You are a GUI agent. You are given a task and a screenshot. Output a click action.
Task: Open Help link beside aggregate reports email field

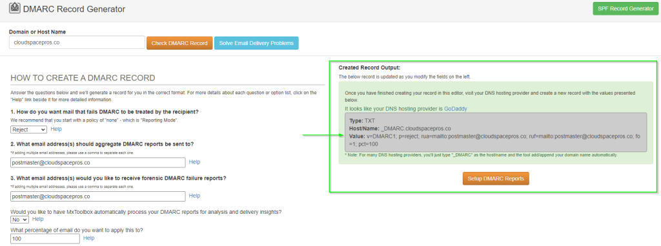(194, 162)
